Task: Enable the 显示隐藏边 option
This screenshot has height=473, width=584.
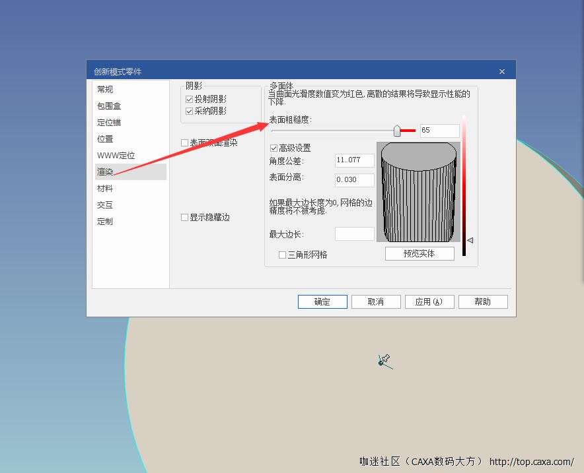Action: [185, 217]
